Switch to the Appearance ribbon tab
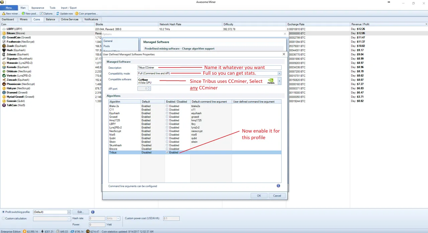This screenshot has width=428, height=233. click(x=37, y=8)
